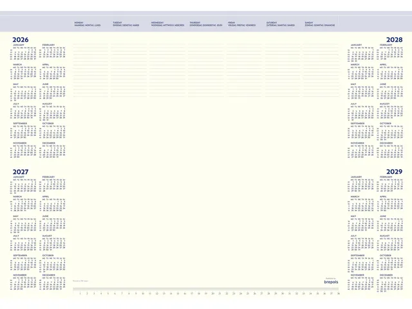The image size is (412, 309).
Task: Click August month label under 2027
Action: point(47,236)
